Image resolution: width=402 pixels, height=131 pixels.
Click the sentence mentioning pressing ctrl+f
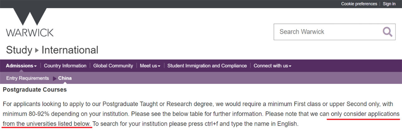tap(195, 123)
